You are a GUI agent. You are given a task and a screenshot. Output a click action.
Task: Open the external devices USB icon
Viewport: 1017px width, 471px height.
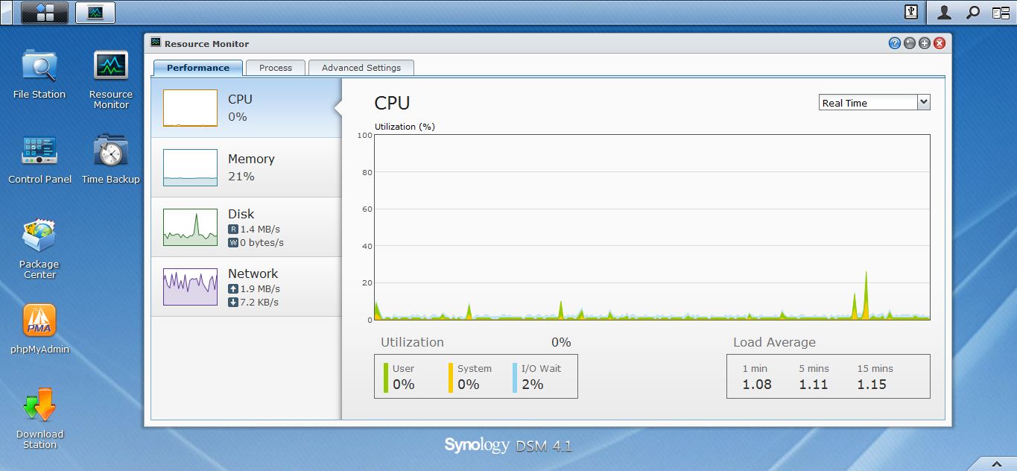coord(910,12)
